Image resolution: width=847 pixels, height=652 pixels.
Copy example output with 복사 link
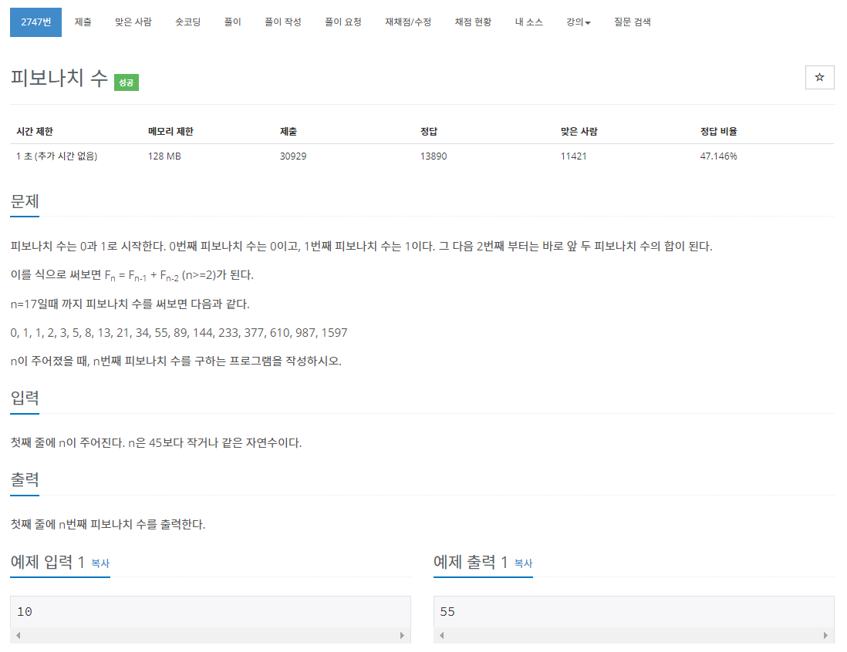524,563
